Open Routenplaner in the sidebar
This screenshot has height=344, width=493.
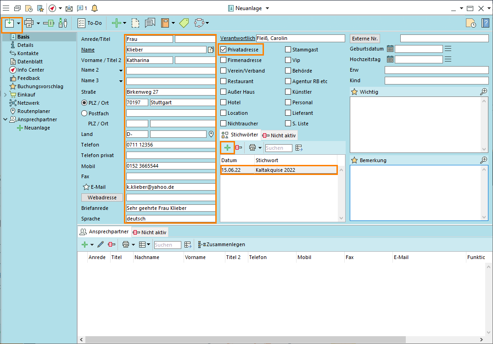point(34,111)
